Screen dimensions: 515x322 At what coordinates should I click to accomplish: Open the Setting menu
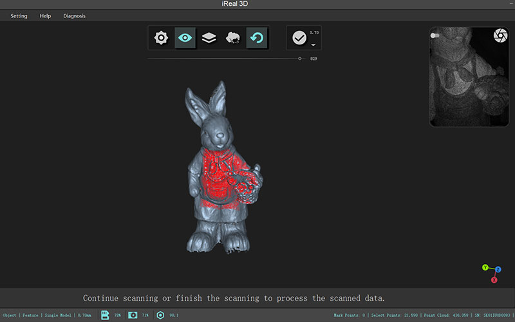pos(19,16)
